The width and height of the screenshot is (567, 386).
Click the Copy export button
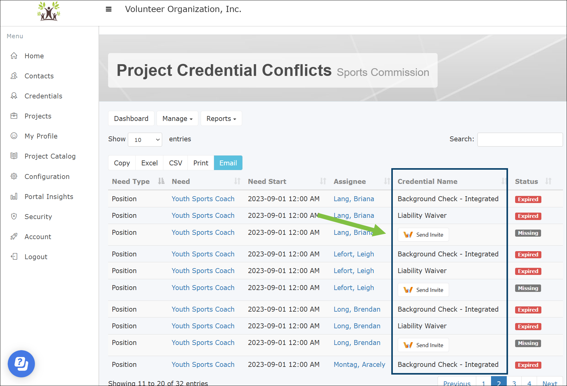pyautogui.click(x=122, y=163)
